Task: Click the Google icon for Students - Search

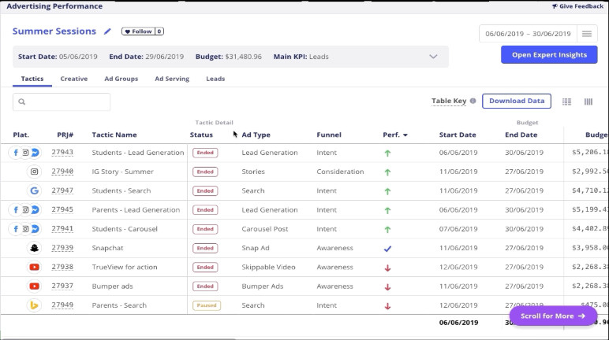Action: [x=35, y=190]
